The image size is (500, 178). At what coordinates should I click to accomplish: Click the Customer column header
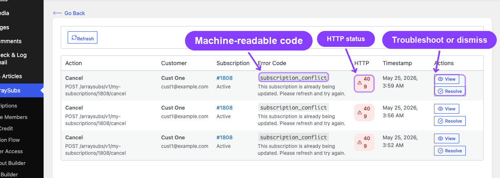coord(174,63)
